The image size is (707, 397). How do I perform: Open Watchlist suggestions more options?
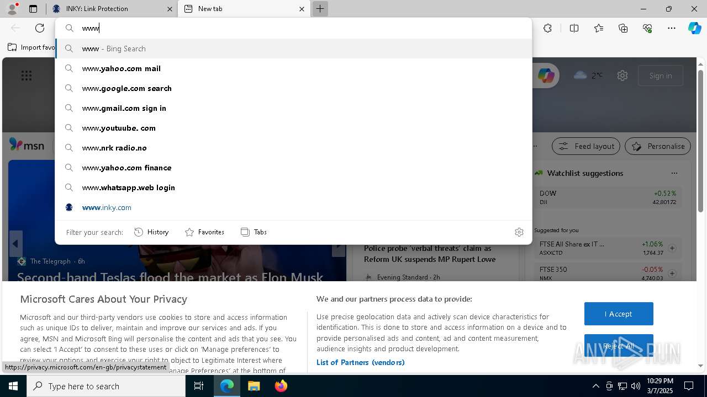click(674, 173)
